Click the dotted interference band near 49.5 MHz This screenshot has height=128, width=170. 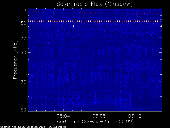(x=95, y=21)
